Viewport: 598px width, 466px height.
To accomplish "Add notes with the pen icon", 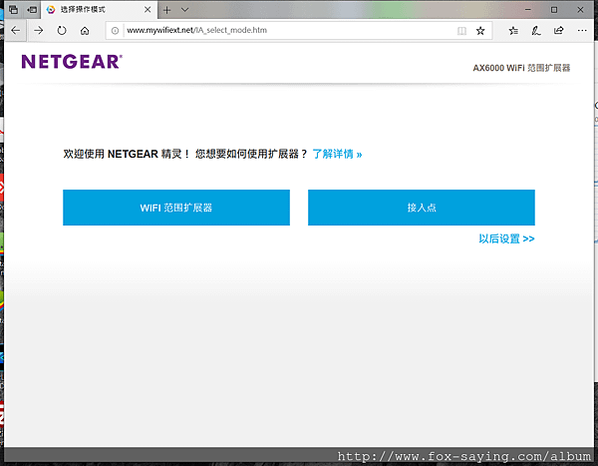I will pos(536,31).
